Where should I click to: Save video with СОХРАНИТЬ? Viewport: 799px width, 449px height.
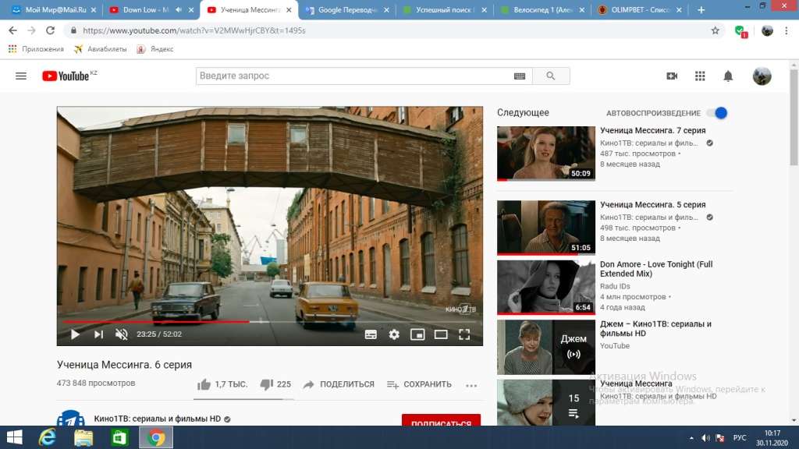pos(419,384)
